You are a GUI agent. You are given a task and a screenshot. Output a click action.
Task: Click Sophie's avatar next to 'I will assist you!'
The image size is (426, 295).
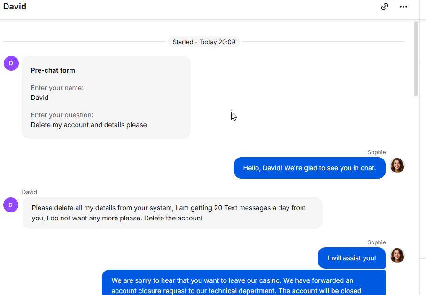click(x=397, y=255)
